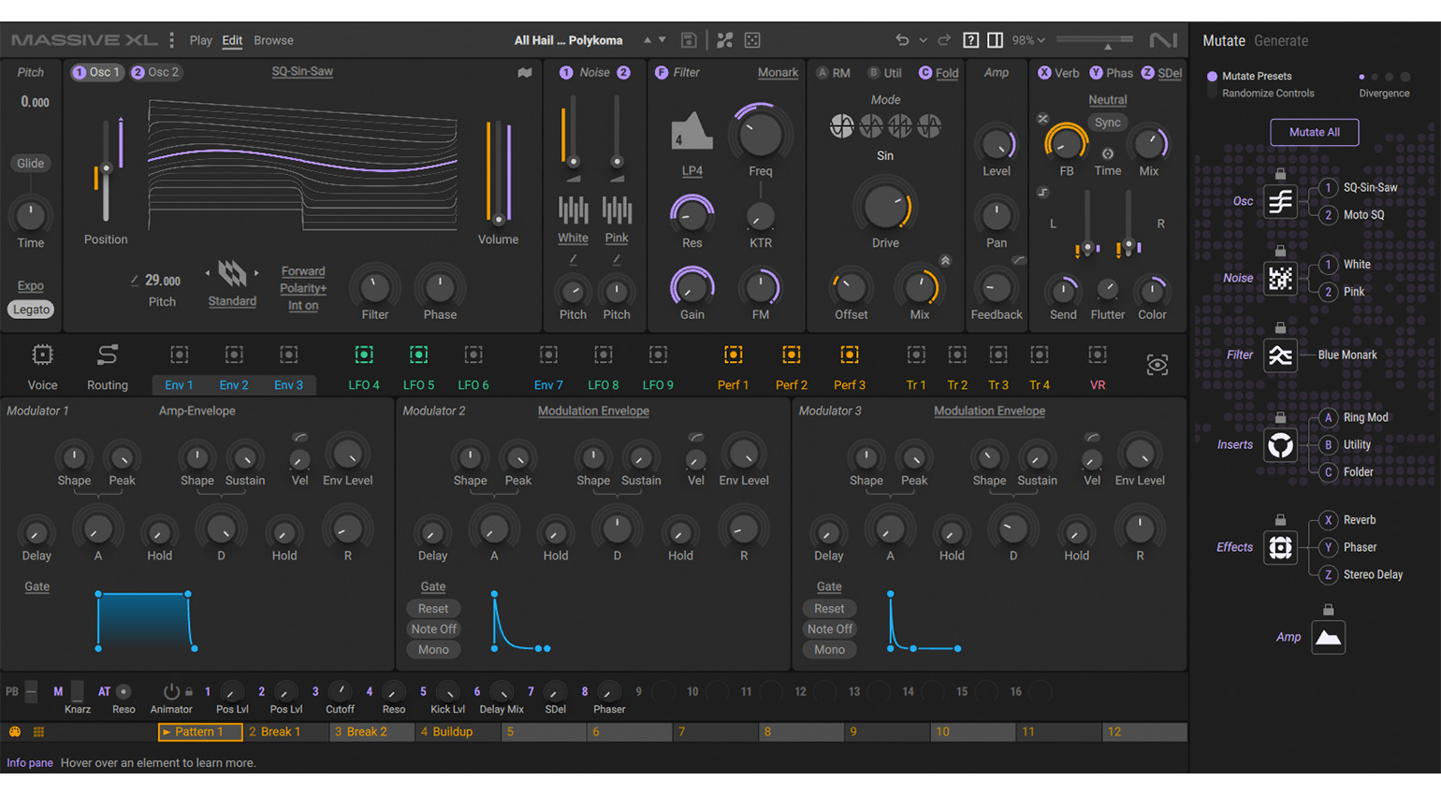The image size is (1441, 795).
Task: Click Reset in Modulator 2
Action: (433, 609)
